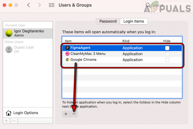Click the Google Chrome icon

click(x=68, y=60)
